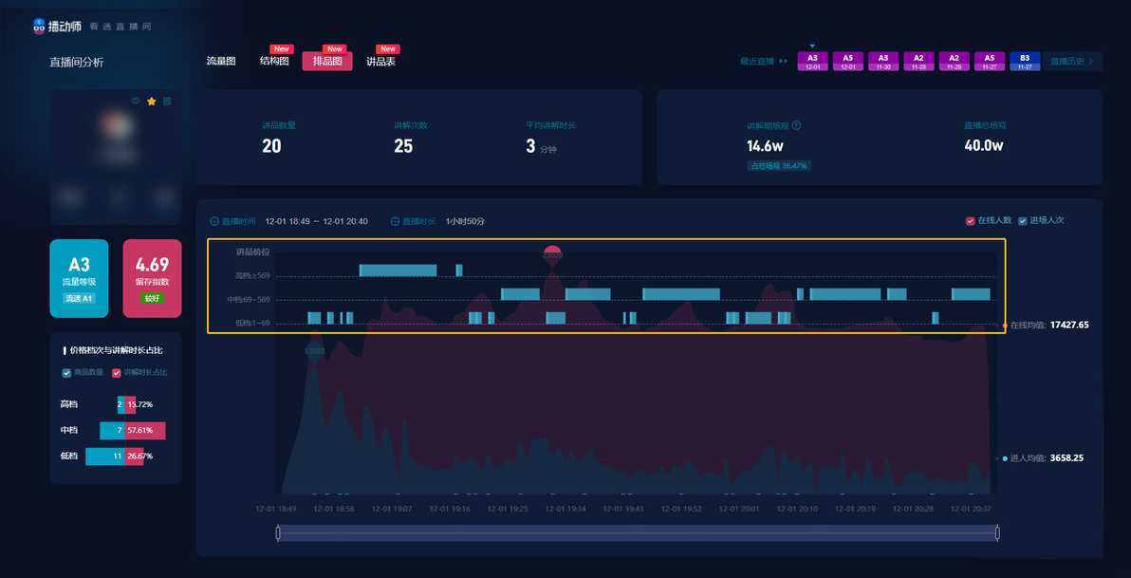Click the eye icon on profile card
Image resolution: width=1131 pixels, height=578 pixels.
click(x=136, y=101)
